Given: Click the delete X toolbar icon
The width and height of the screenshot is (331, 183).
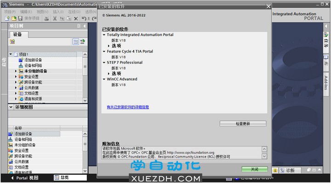Looking at the screenshot, I should (x=76, y=19).
